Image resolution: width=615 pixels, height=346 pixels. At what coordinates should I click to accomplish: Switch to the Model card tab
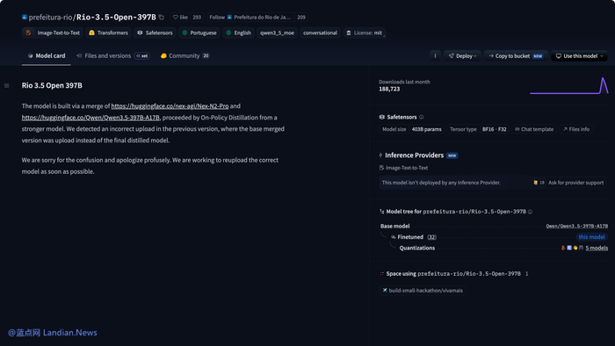click(x=47, y=56)
